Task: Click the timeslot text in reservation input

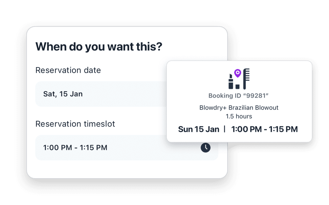Action: click(75, 148)
